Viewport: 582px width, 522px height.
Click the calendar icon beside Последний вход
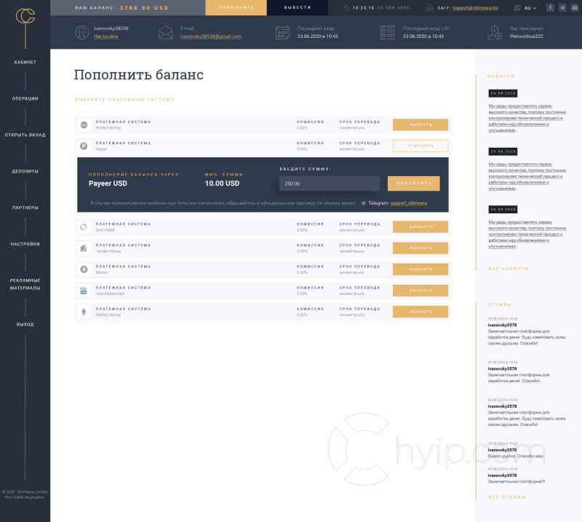pos(282,33)
